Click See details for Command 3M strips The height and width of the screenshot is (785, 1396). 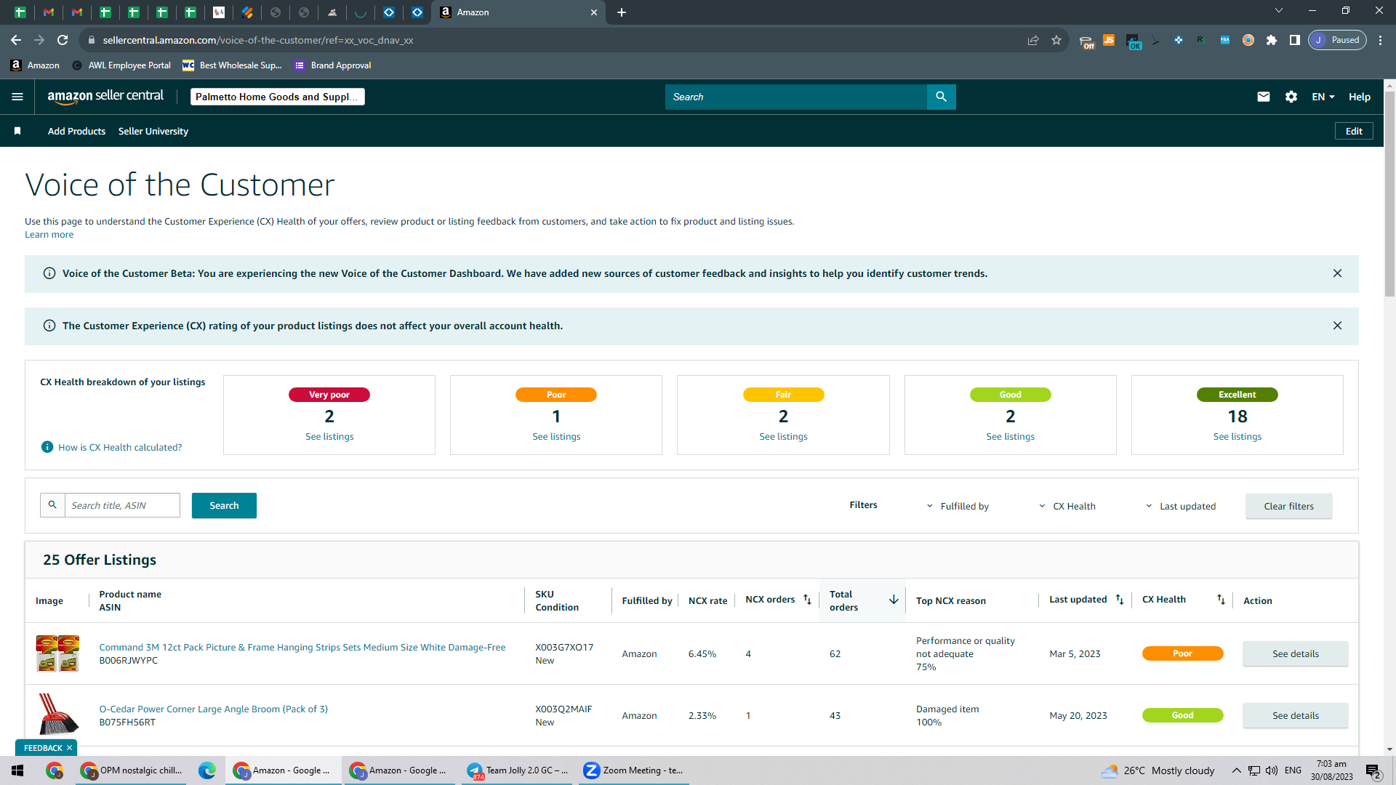pos(1295,653)
